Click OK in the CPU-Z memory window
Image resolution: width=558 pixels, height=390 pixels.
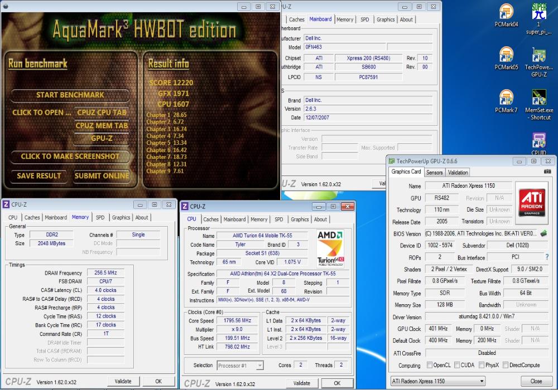pos(158,381)
